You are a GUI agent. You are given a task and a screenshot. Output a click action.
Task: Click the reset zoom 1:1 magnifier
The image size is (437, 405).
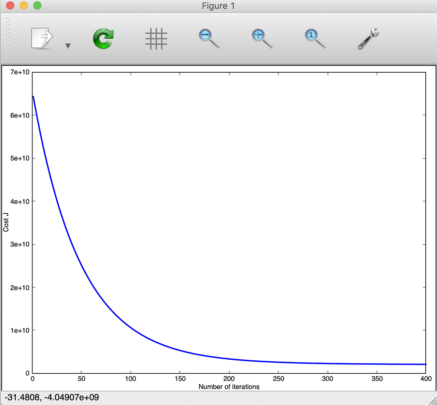(x=315, y=39)
